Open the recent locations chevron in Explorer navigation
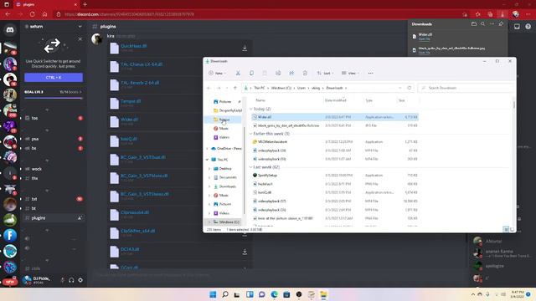The image size is (536, 301). coord(227,88)
